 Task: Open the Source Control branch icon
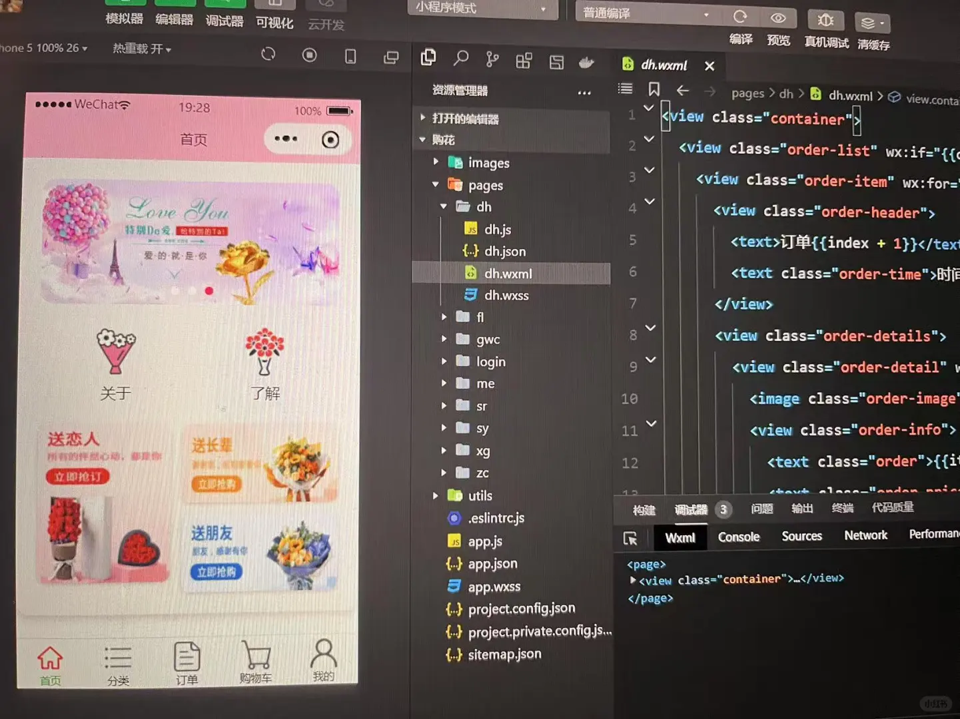(492, 60)
